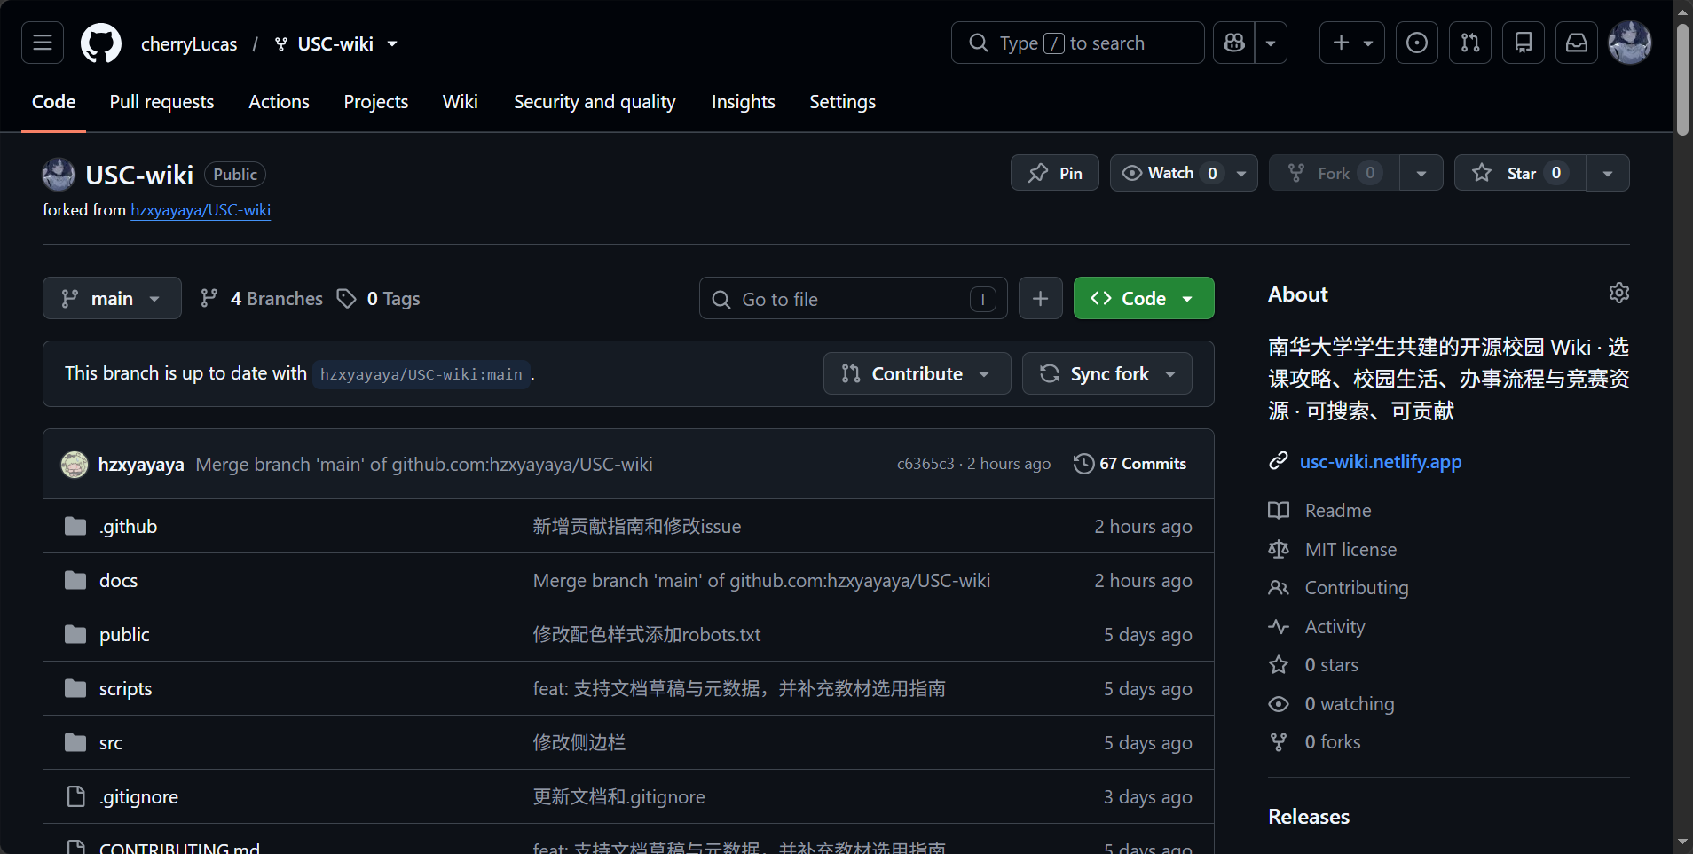Screen dimensions: 1693x854
Task: Open the main branch selector dropdown
Action: pos(112,299)
